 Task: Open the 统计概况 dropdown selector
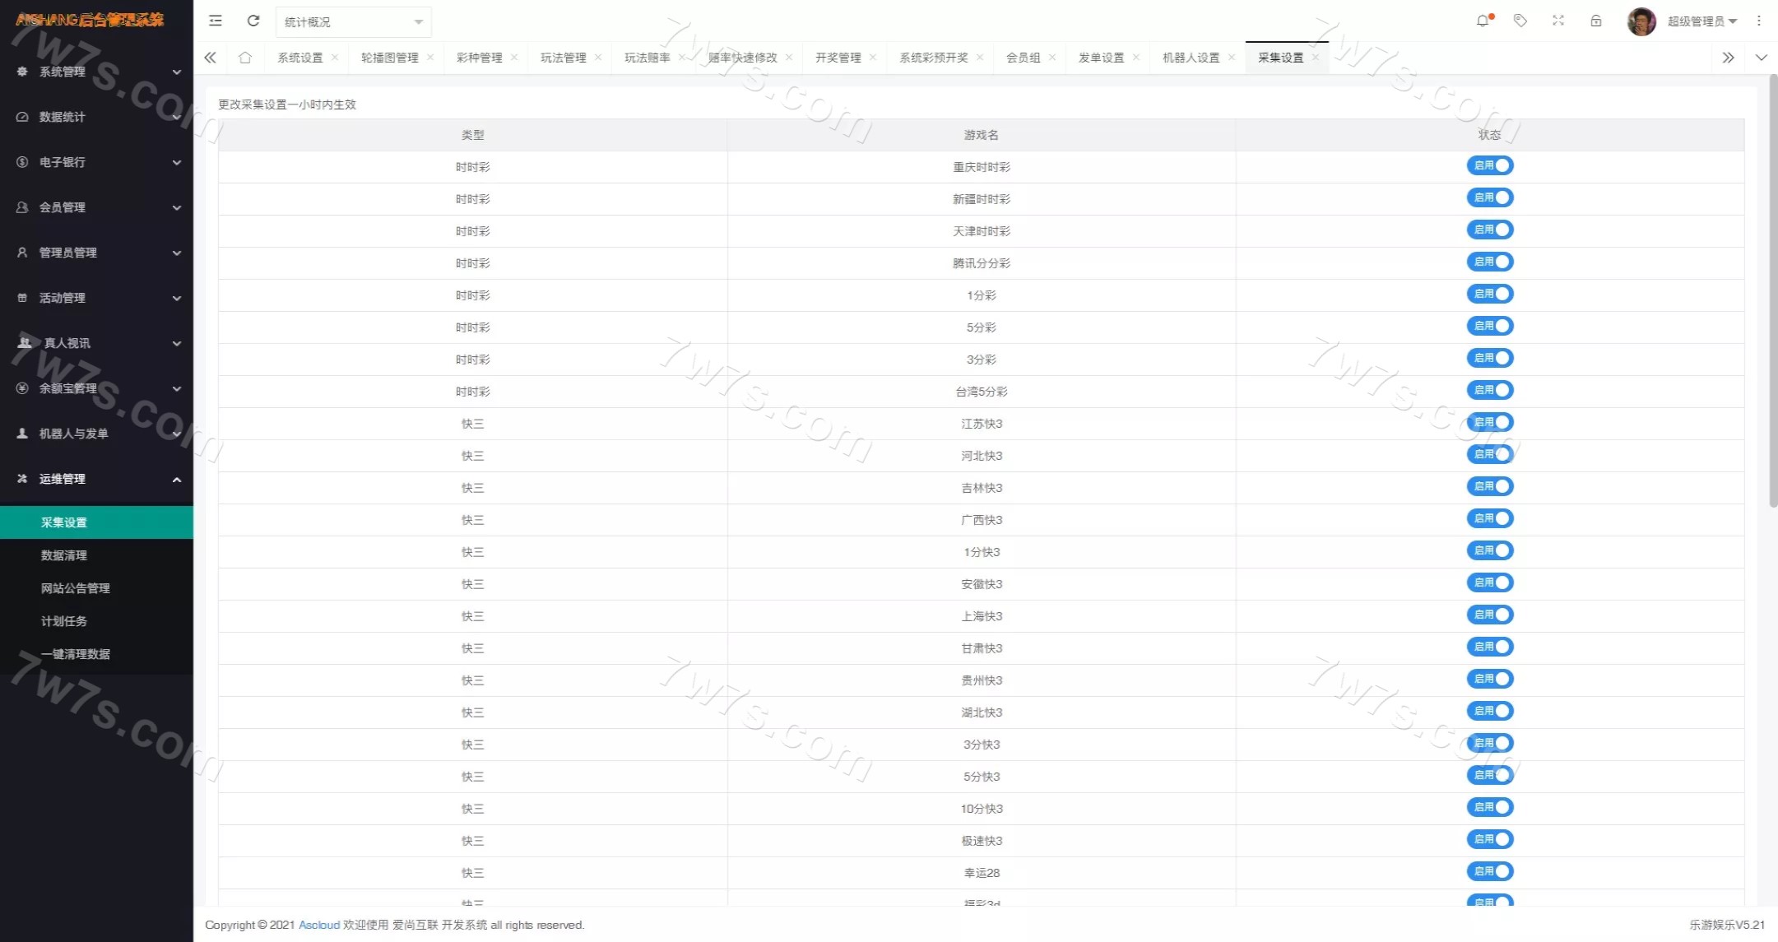tap(353, 22)
